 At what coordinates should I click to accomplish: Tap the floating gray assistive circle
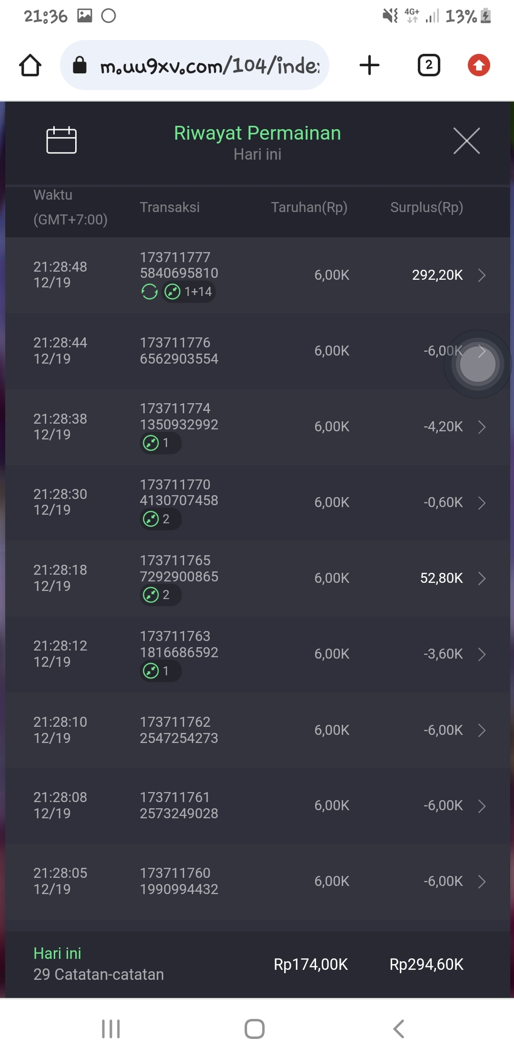coord(478,365)
